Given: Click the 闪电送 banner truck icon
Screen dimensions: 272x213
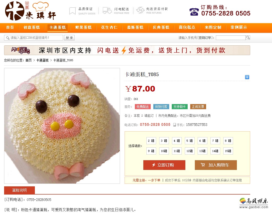Looking at the screenshot, I should 21,50.
